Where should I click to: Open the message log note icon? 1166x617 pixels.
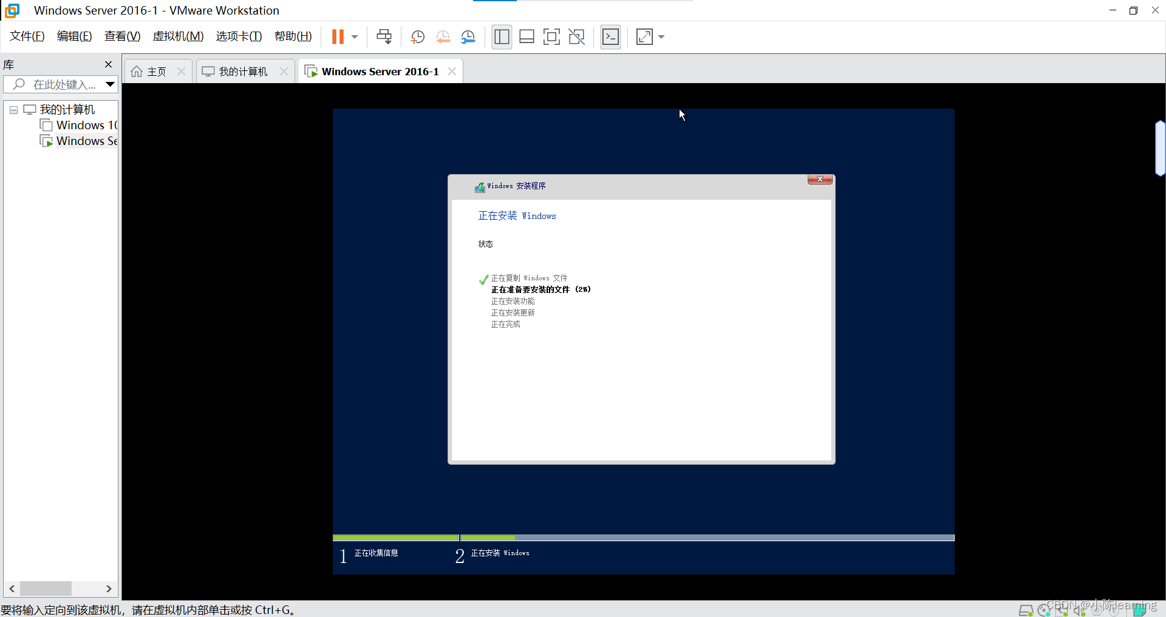pos(1140,610)
